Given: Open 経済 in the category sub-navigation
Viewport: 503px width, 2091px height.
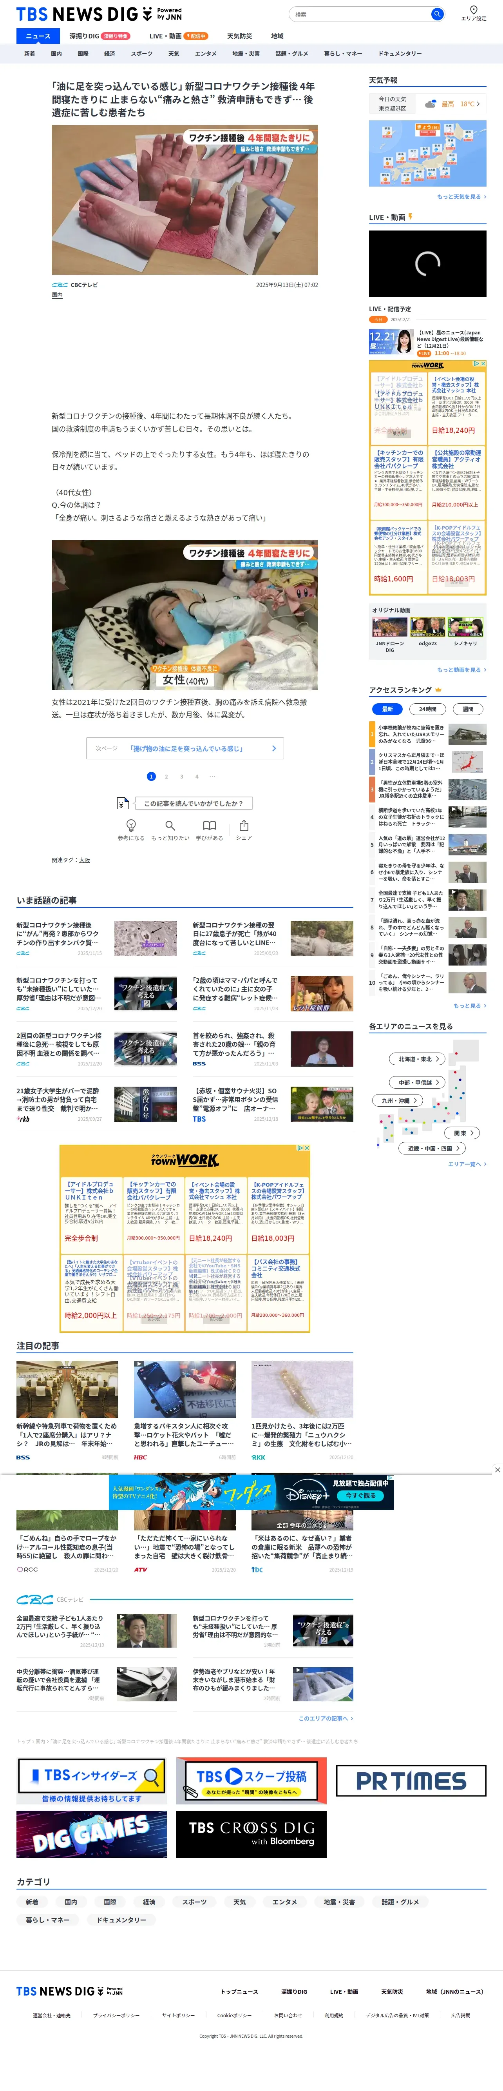Looking at the screenshot, I should (110, 54).
